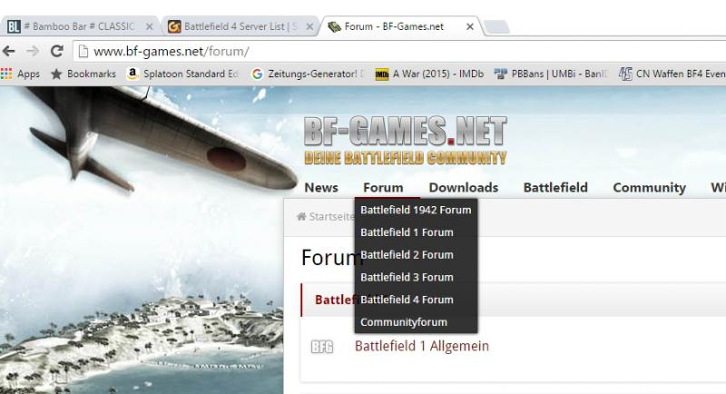The image size is (726, 394).
Task: Select Battlefield 1942 Forum from dropdown
Action: click(x=416, y=210)
